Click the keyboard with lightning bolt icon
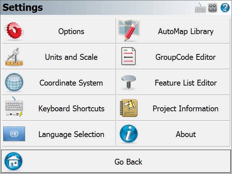Viewport: 232px width, 174px height. tap(14, 107)
